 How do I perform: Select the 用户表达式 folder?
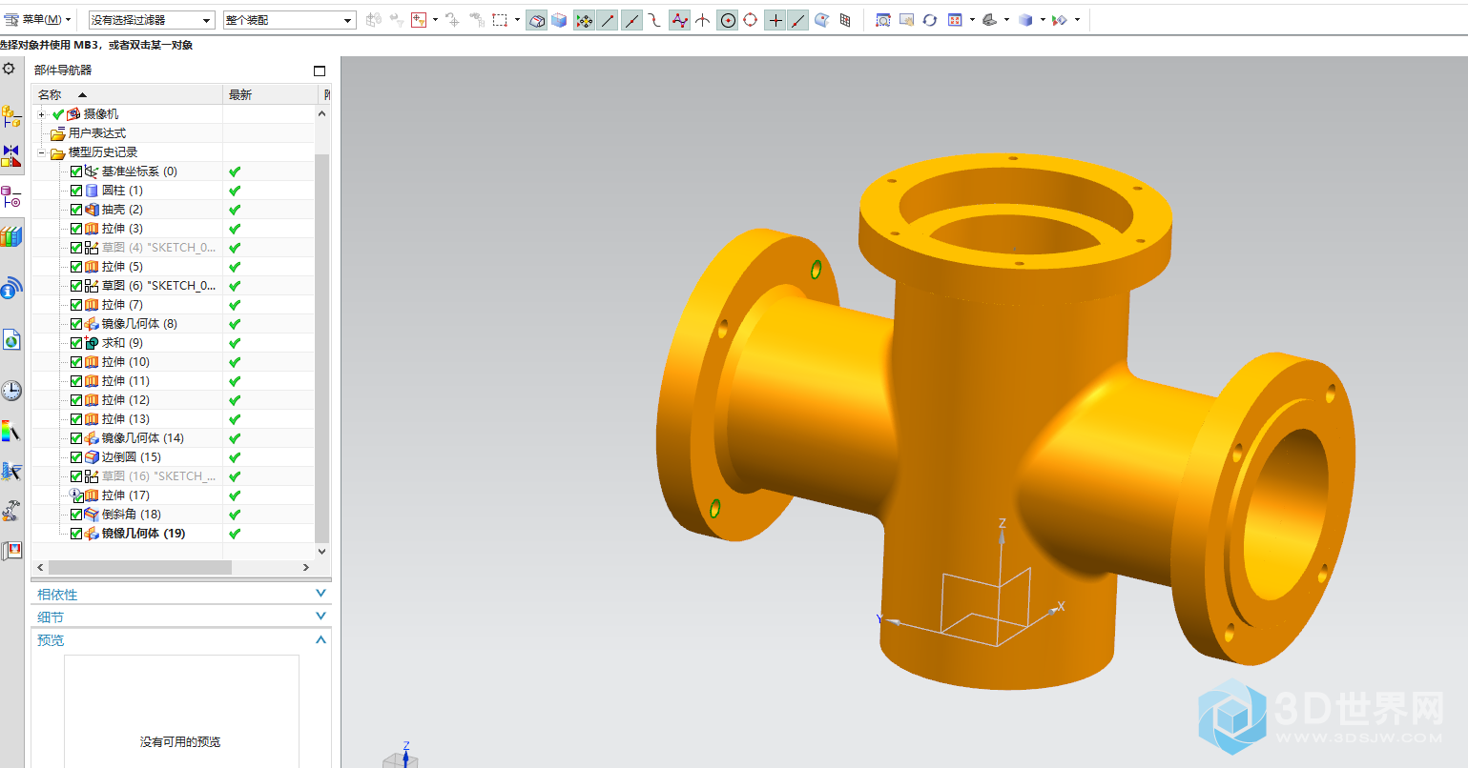(x=97, y=133)
